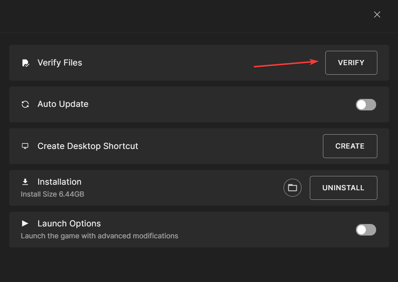Click the white knob of the Auto Update switch

point(362,104)
